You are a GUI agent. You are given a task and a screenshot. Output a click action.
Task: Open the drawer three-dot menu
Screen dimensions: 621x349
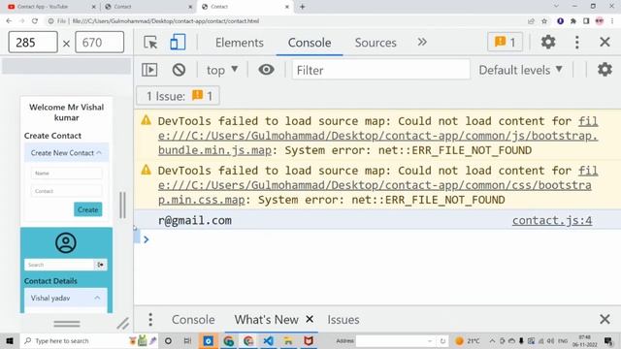150,319
